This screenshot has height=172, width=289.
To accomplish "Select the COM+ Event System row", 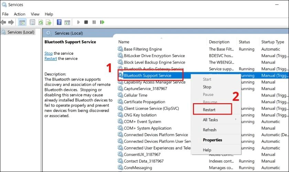I will (203, 121).
